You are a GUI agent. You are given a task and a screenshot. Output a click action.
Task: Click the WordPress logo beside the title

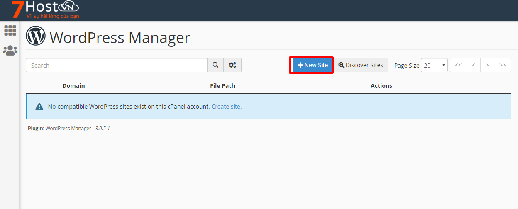(x=36, y=36)
